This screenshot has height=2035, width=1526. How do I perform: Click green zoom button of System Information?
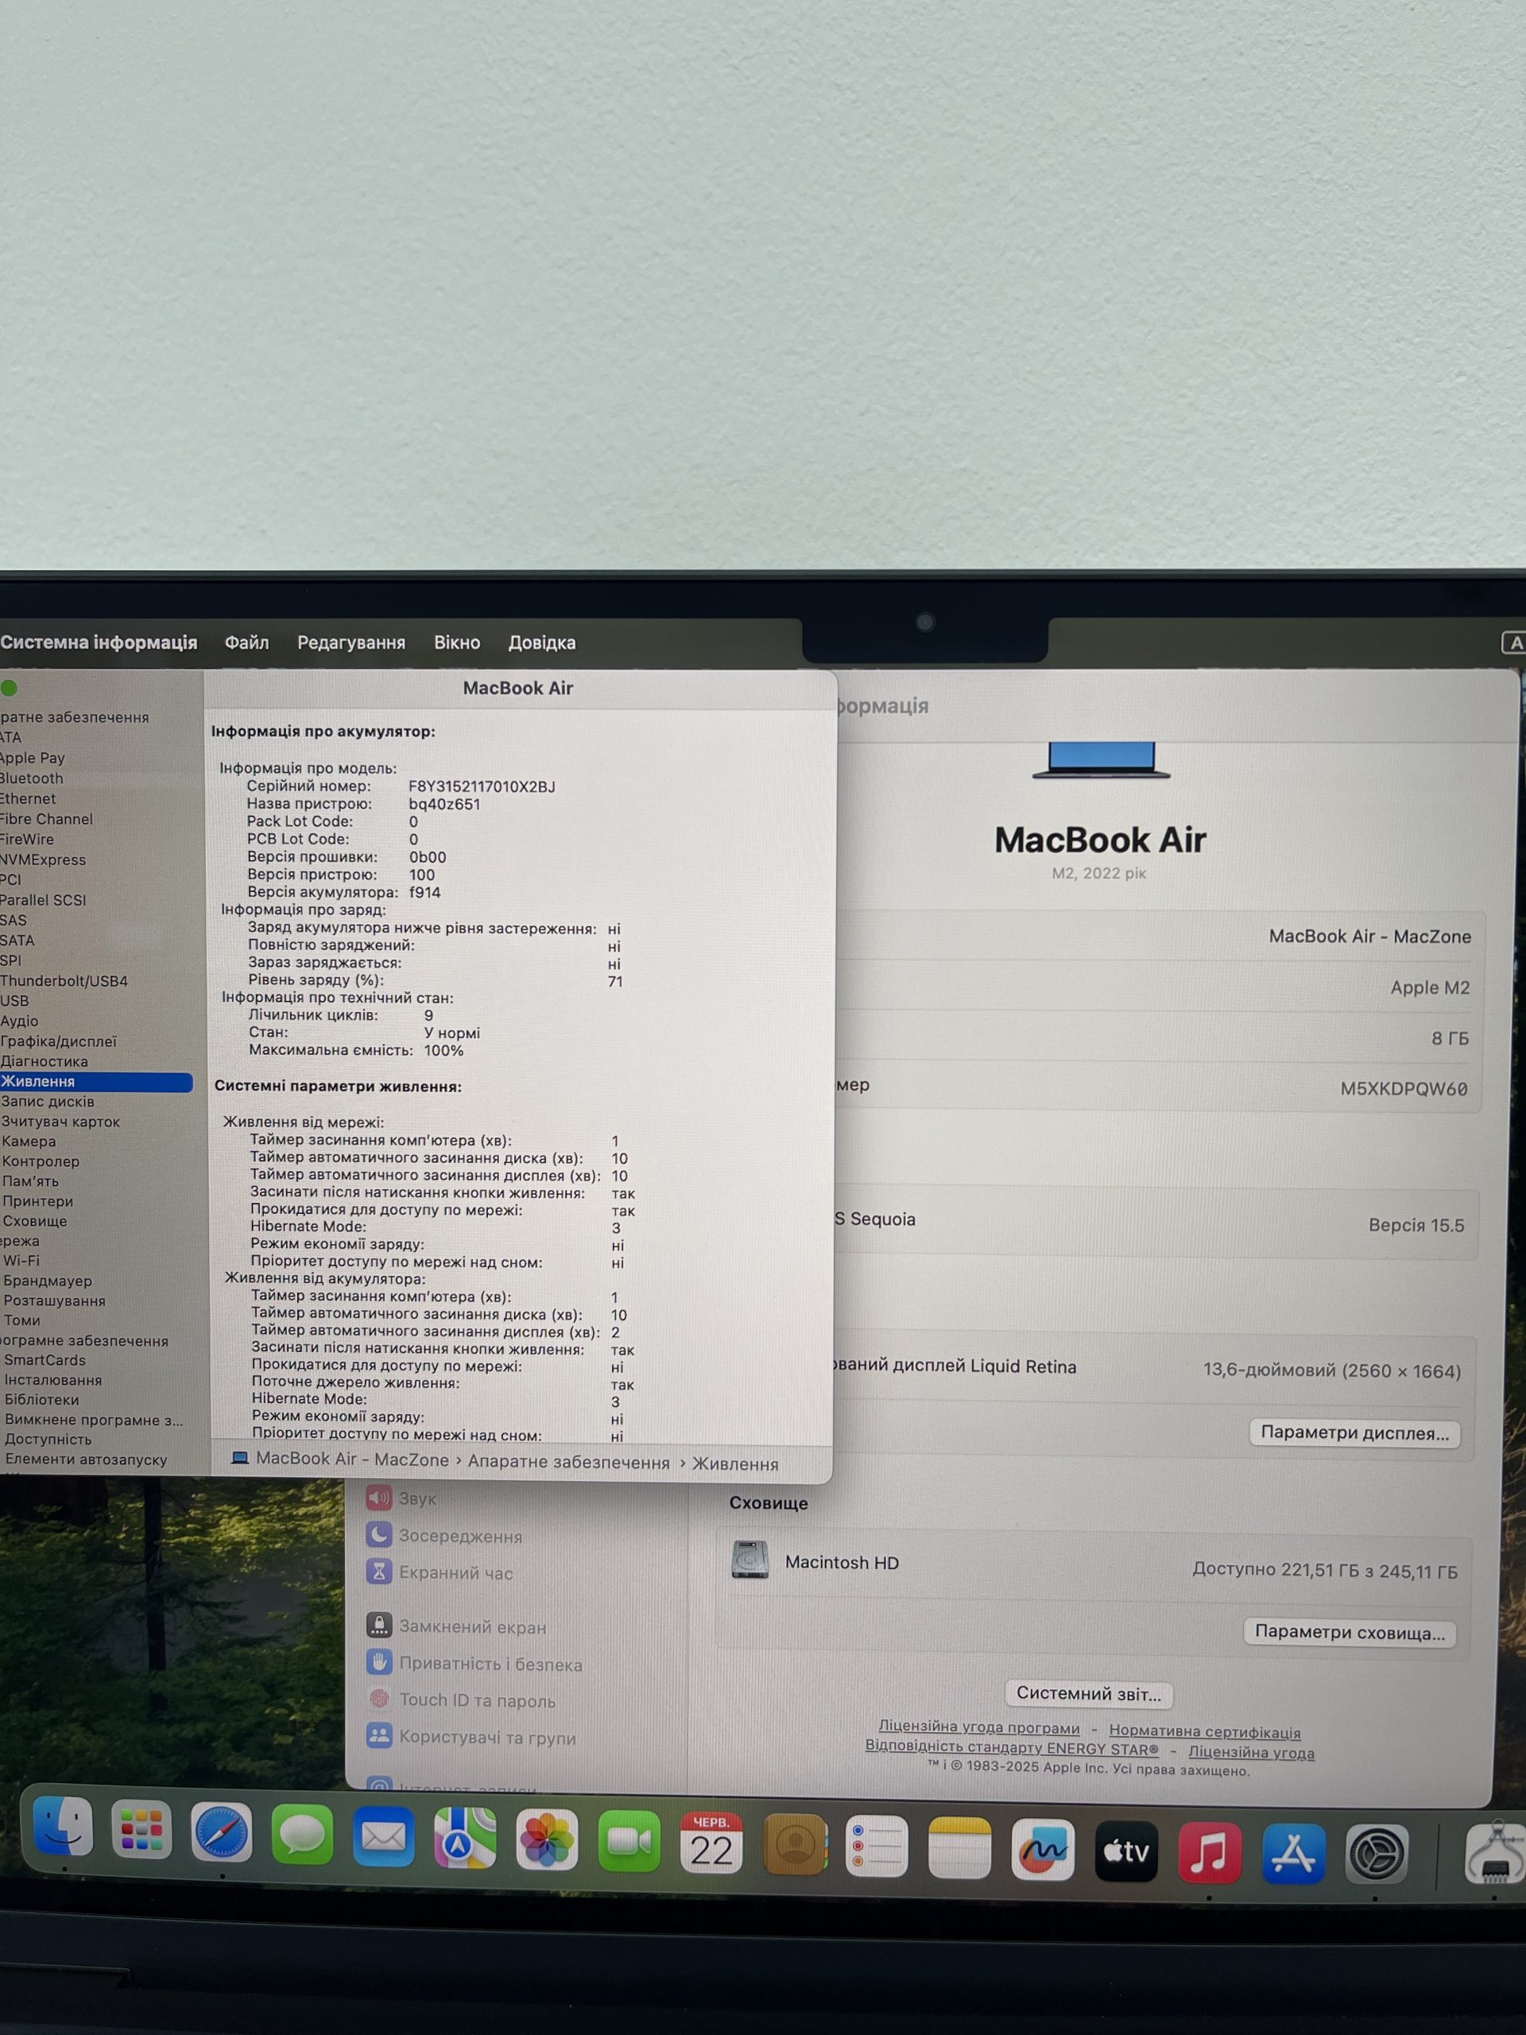click(10, 688)
